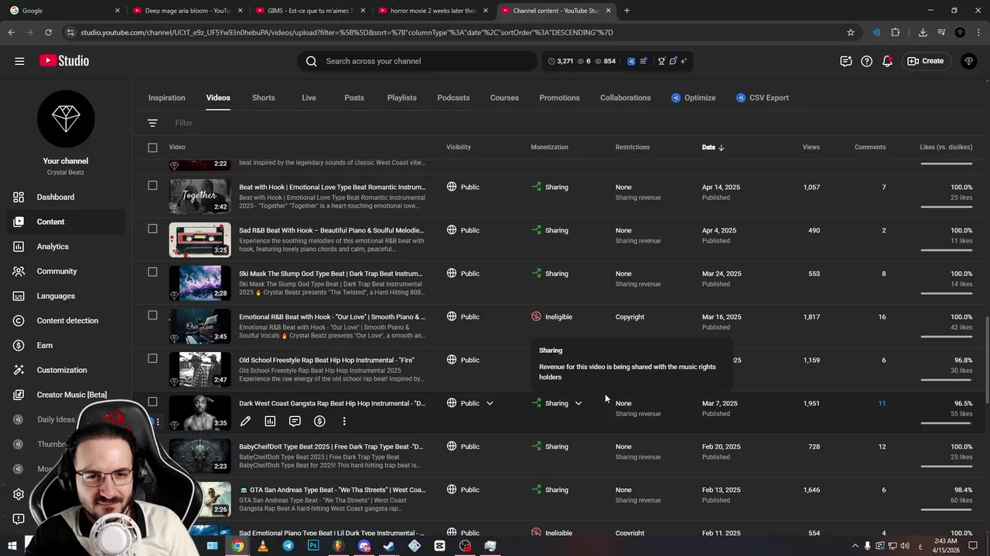Open the account avatar diamond icon

click(968, 61)
